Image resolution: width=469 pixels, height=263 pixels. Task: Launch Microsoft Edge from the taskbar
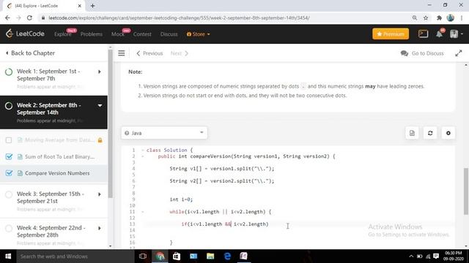click(x=227, y=256)
